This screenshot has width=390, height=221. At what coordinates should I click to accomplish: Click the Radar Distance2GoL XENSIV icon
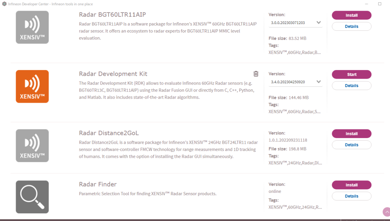pyautogui.click(x=32, y=146)
